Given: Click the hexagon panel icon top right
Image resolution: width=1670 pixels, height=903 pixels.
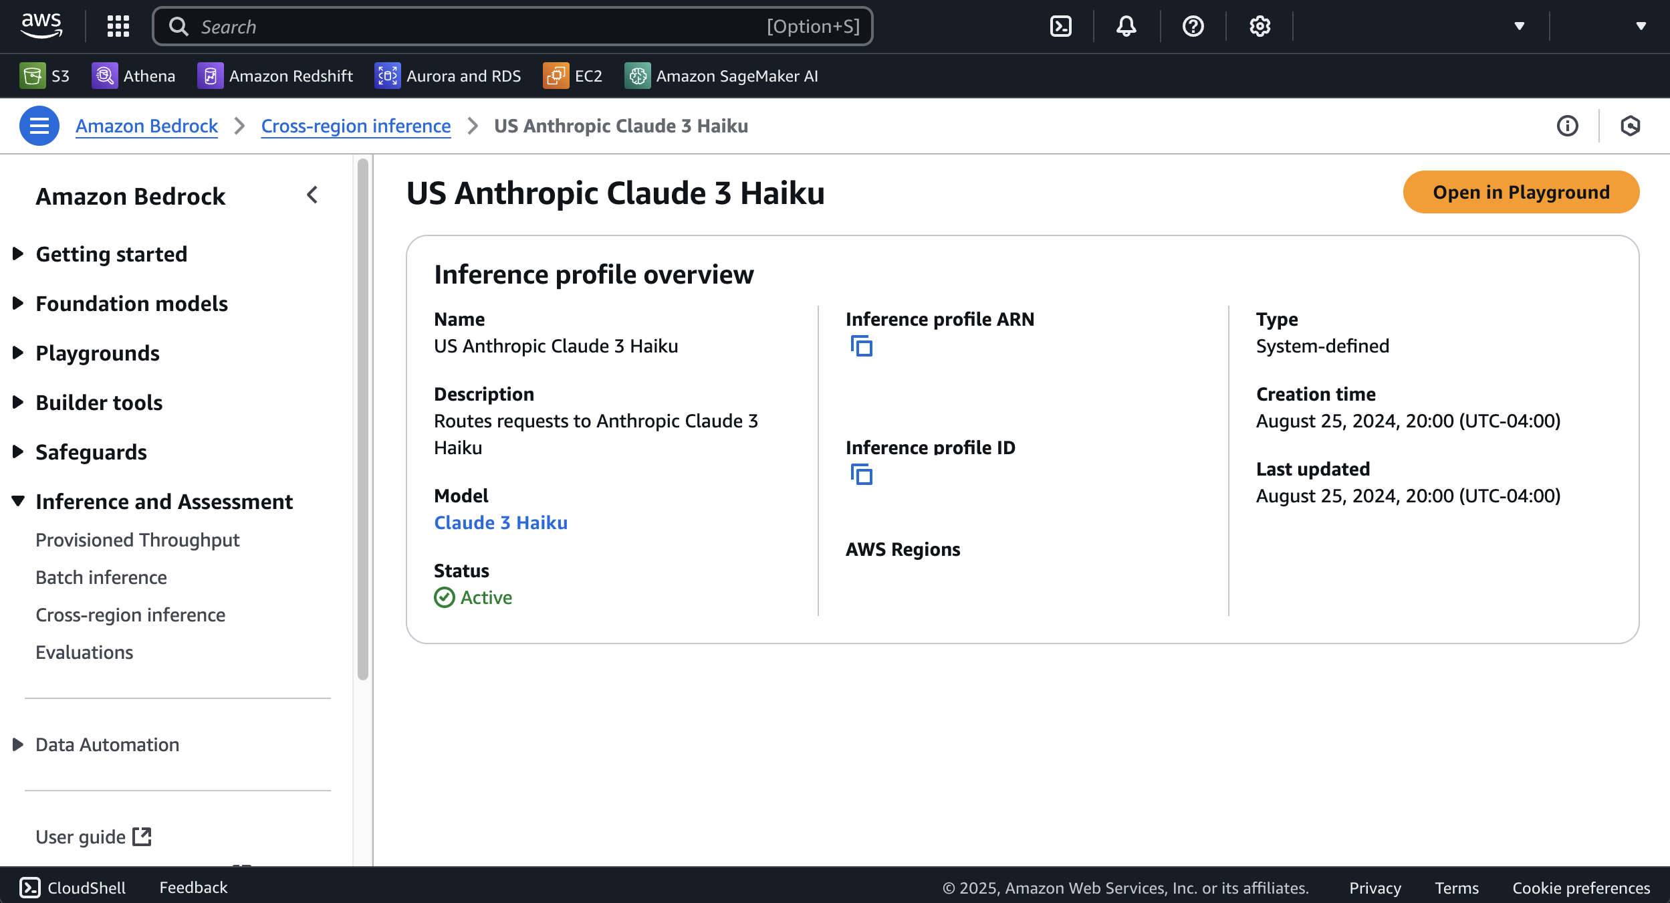Looking at the screenshot, I should [1631, 126].
